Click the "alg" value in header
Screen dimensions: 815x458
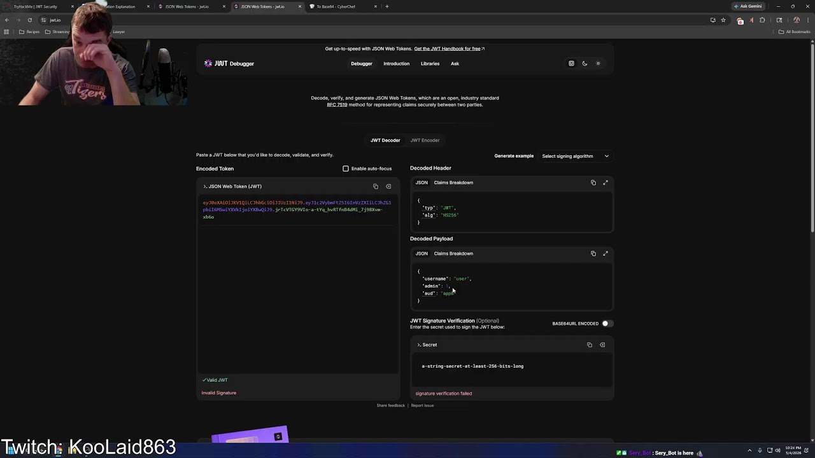pyautogui.click(x=450, y=215)
